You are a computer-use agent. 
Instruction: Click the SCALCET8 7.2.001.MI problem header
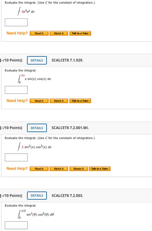[70, 128]
